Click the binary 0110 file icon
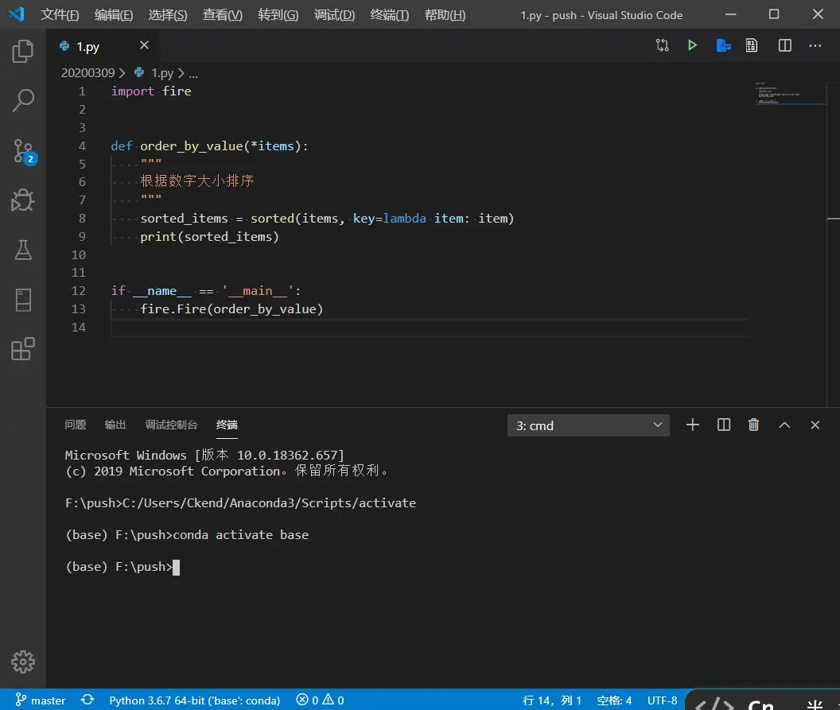Screen dimensions: 840x710 (x=752, y=45)
